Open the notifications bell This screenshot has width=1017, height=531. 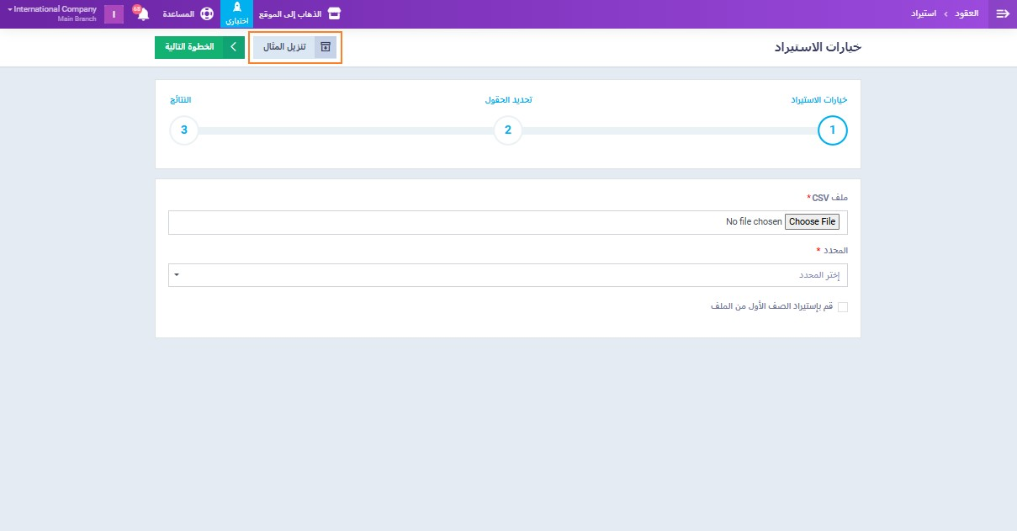(x=143, y=14)
